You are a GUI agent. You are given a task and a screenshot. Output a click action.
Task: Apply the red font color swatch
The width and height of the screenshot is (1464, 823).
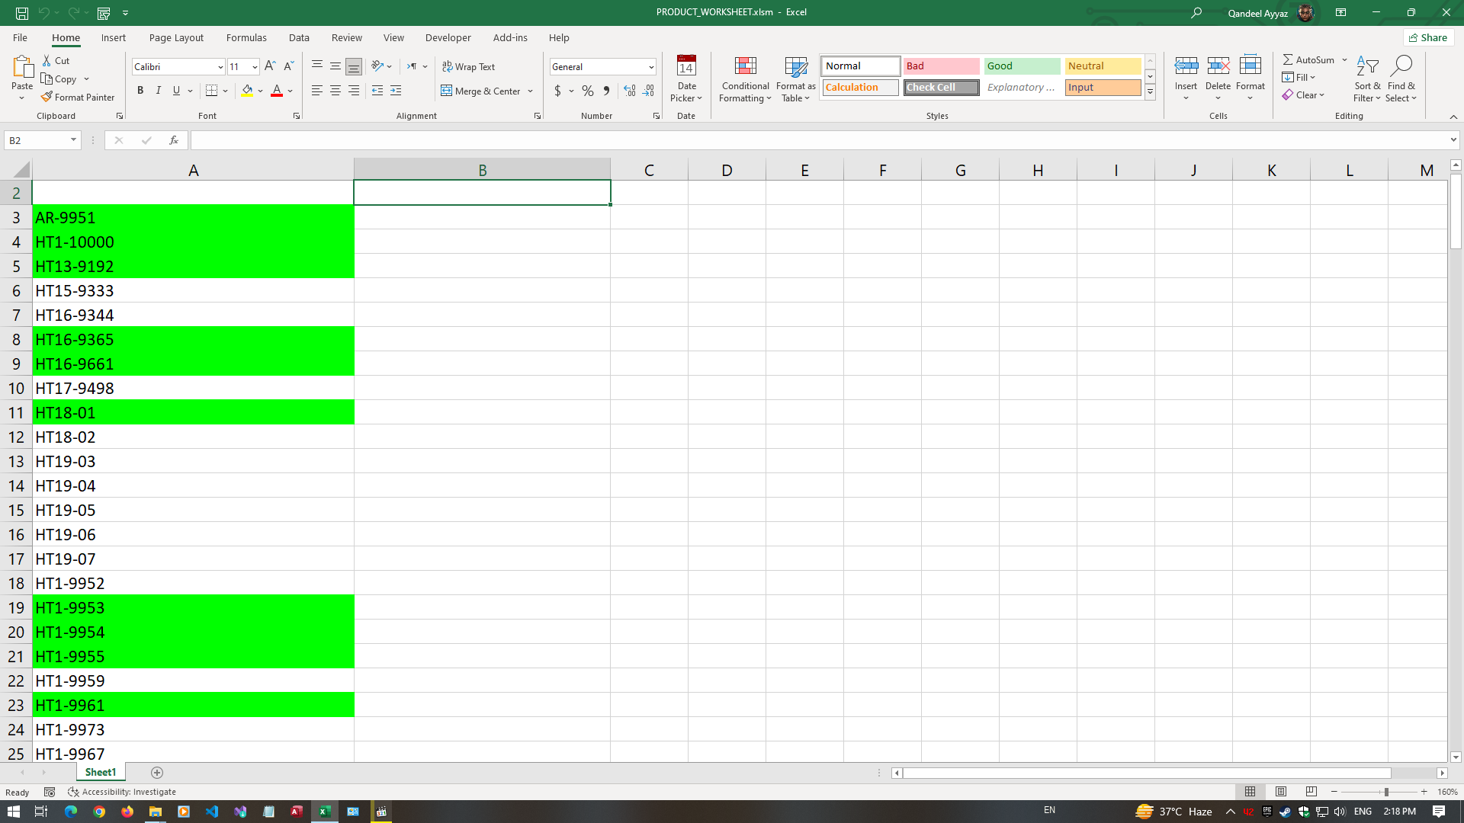click(277, 91)
